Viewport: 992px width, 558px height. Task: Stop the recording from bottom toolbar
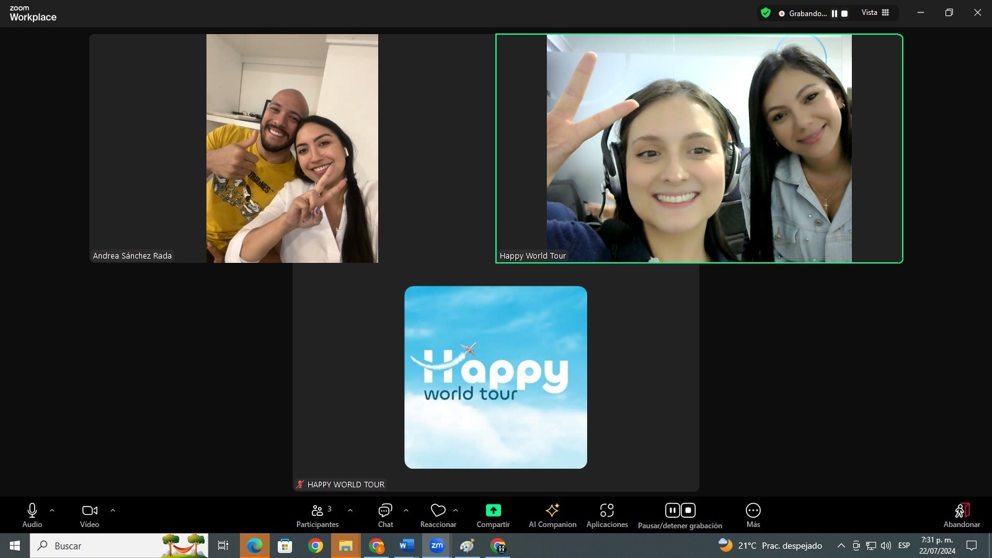688,510
